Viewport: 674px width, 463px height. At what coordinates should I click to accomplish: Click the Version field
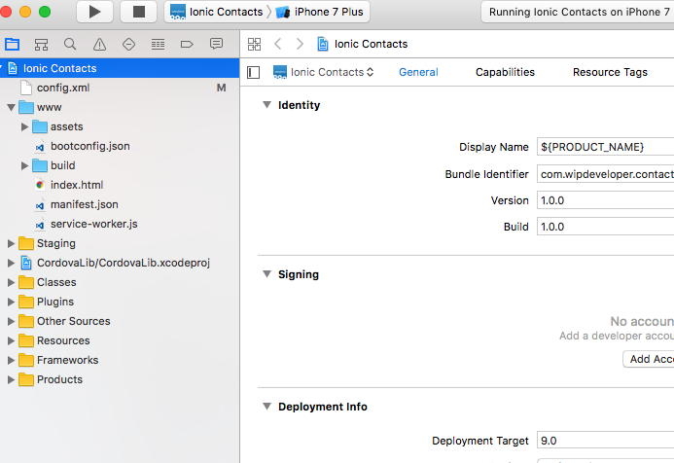point(605,200)
